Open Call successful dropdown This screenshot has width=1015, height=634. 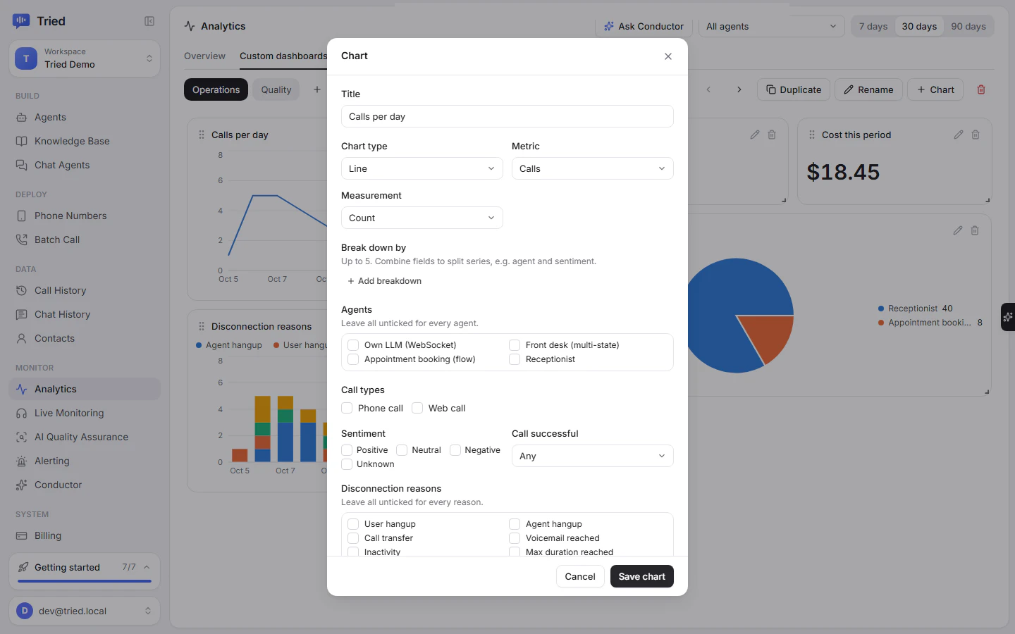pyautogui.click(x=592, y=456)
